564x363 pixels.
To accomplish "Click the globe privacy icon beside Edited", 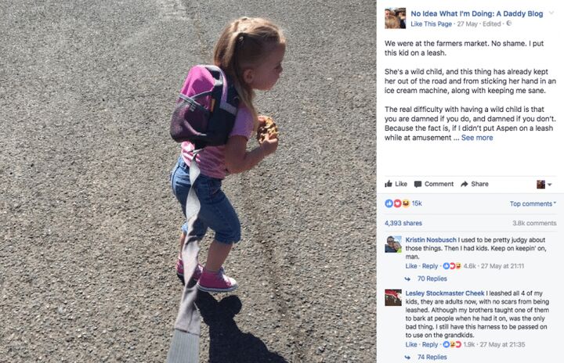I will pos(508,23).
